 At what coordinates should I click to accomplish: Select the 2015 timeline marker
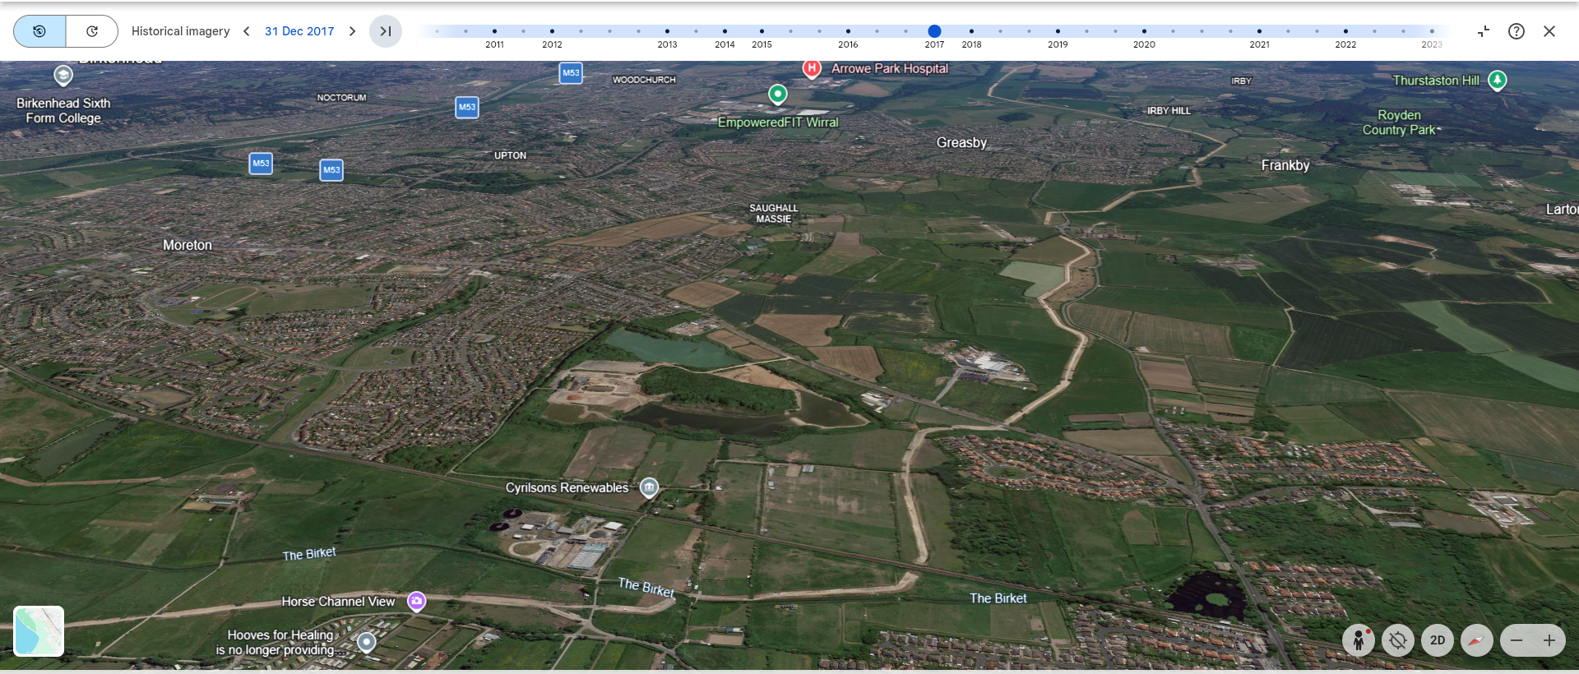click(762, 31)
